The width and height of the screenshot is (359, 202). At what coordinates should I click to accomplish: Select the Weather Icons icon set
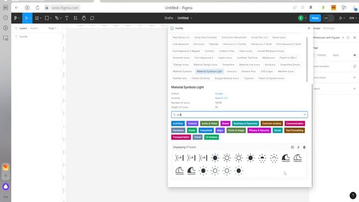pyautogui.click(x=286, y=71)
